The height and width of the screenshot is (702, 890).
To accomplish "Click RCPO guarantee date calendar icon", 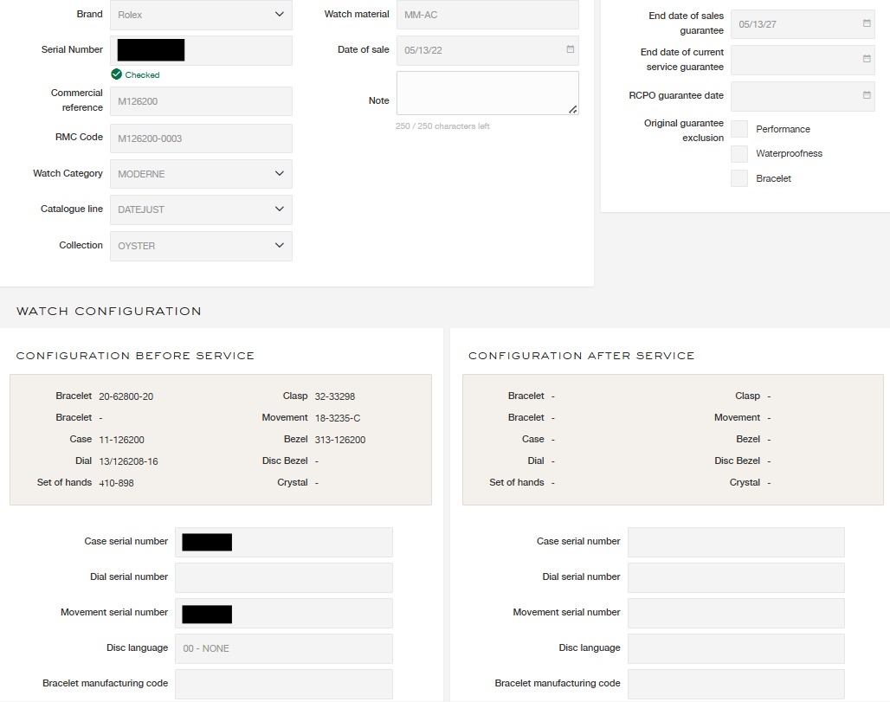I will [867, 95].
